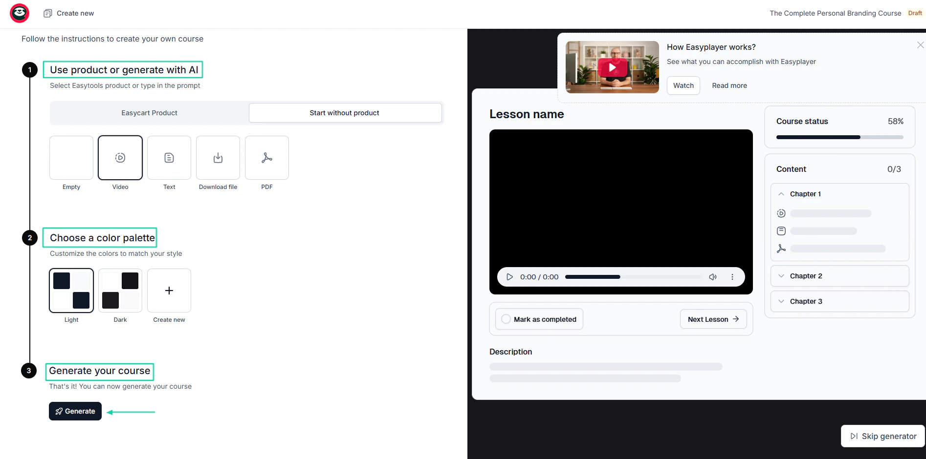Image resolution: width=926 pixels, height=459 pixels.
Task: Click the Chapter 1 title text
Action: pyautogui.click(x=805, y=194)
